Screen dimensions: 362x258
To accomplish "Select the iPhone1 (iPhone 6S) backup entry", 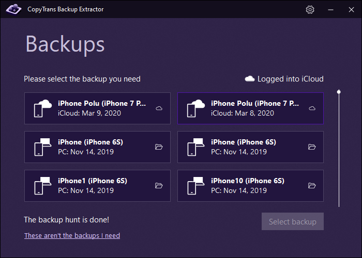I will (97, 186).
